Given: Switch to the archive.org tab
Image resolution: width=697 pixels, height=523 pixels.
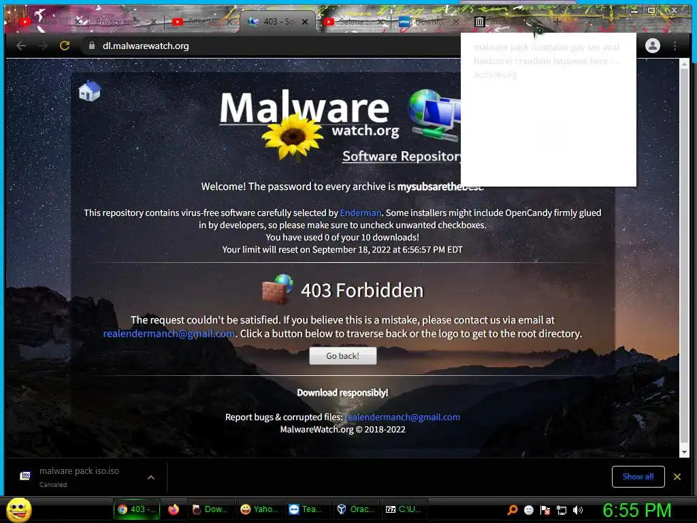Looking at the screenshot, I should pyautogui.click(x=498, y=22).
